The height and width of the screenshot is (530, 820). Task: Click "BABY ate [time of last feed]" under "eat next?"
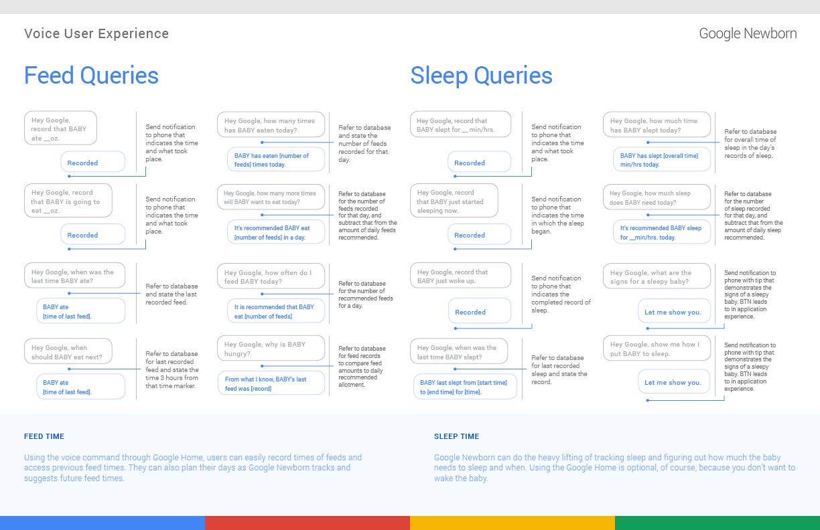80,386
